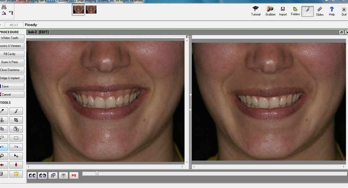
Task: Select the first smile thumbnail
Action: point(78,9)
